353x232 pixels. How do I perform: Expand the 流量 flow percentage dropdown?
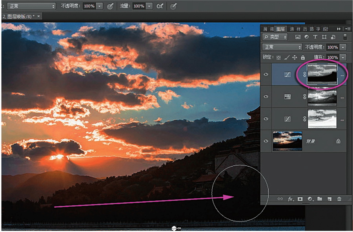click(x=149, y=6)
